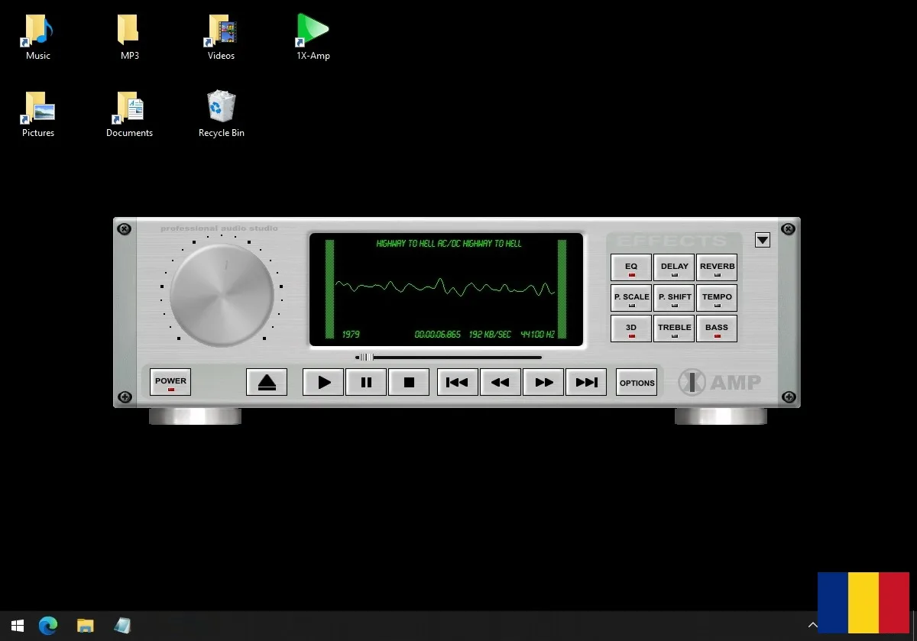This screenshot has height=641, width=917.
Task: Toggle the EQ effect
Action: tap(631, 268)
